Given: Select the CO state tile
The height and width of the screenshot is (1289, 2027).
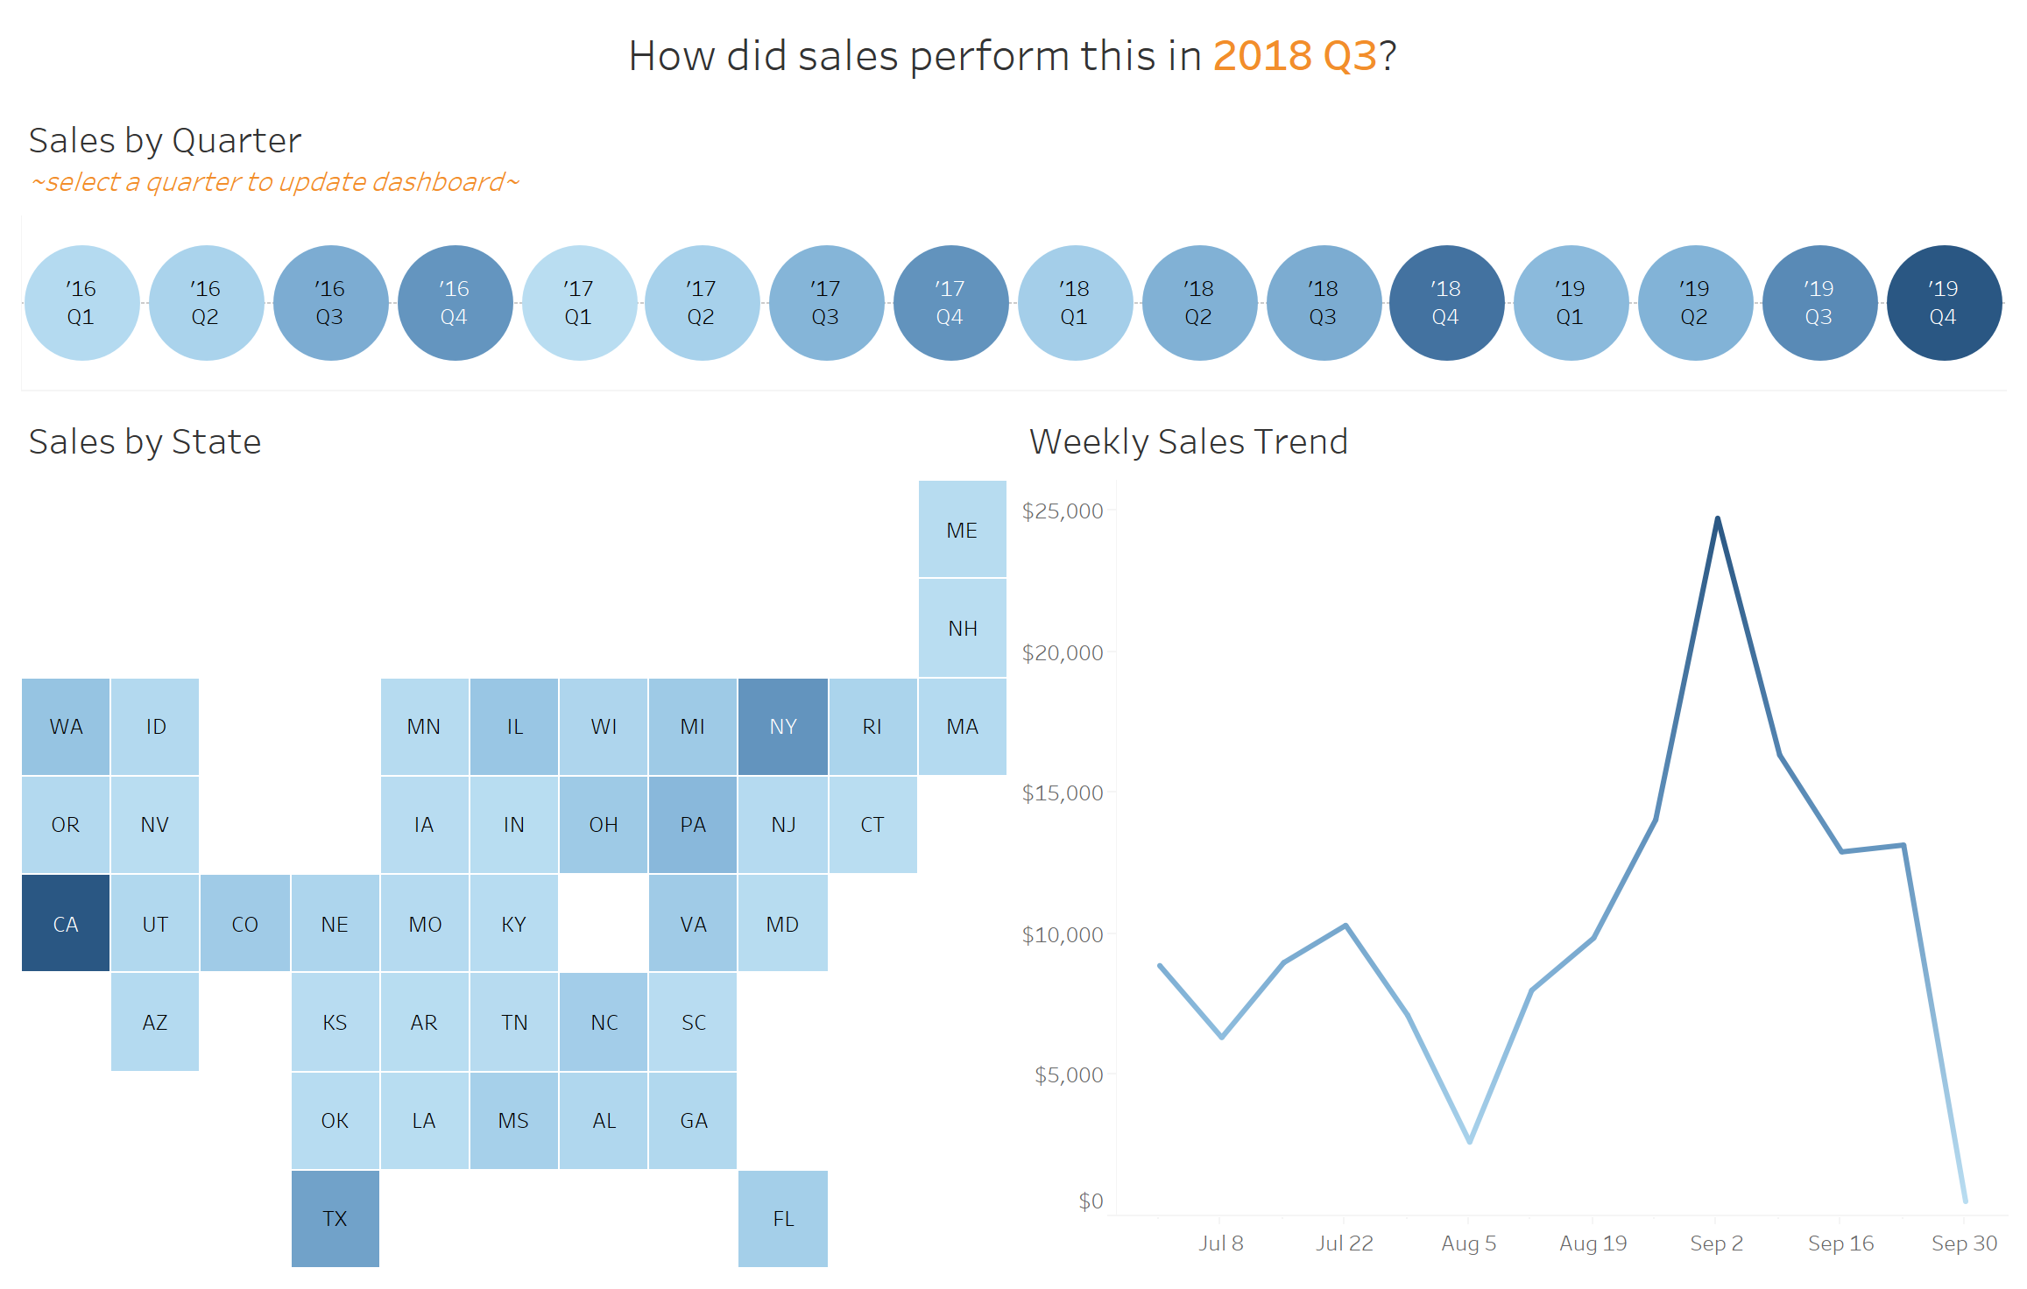Looking at the screenshot, I should coord(245,923).
